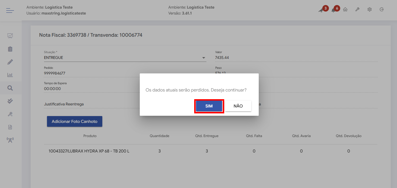
Task: Click the Usuário maxstring.logisticateste text
Action: pos(56,13)
